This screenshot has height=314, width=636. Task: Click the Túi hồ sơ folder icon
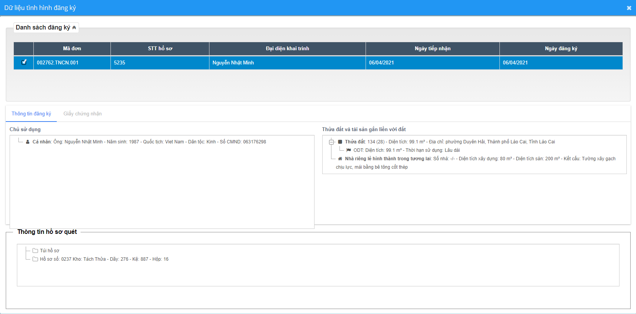click(x=35, y=251)
